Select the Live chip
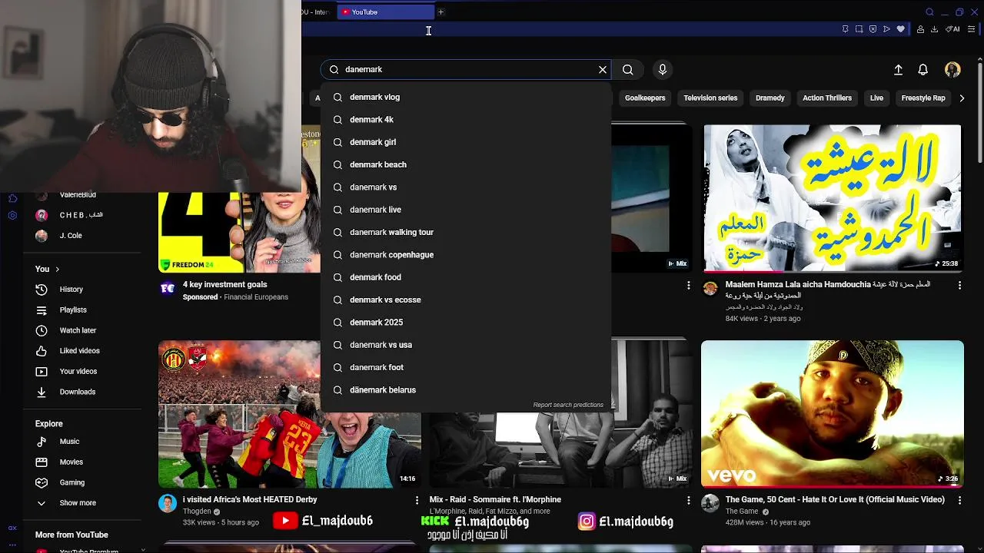The image size is (984, 553). pyautogui.click(x=876, y=98)
